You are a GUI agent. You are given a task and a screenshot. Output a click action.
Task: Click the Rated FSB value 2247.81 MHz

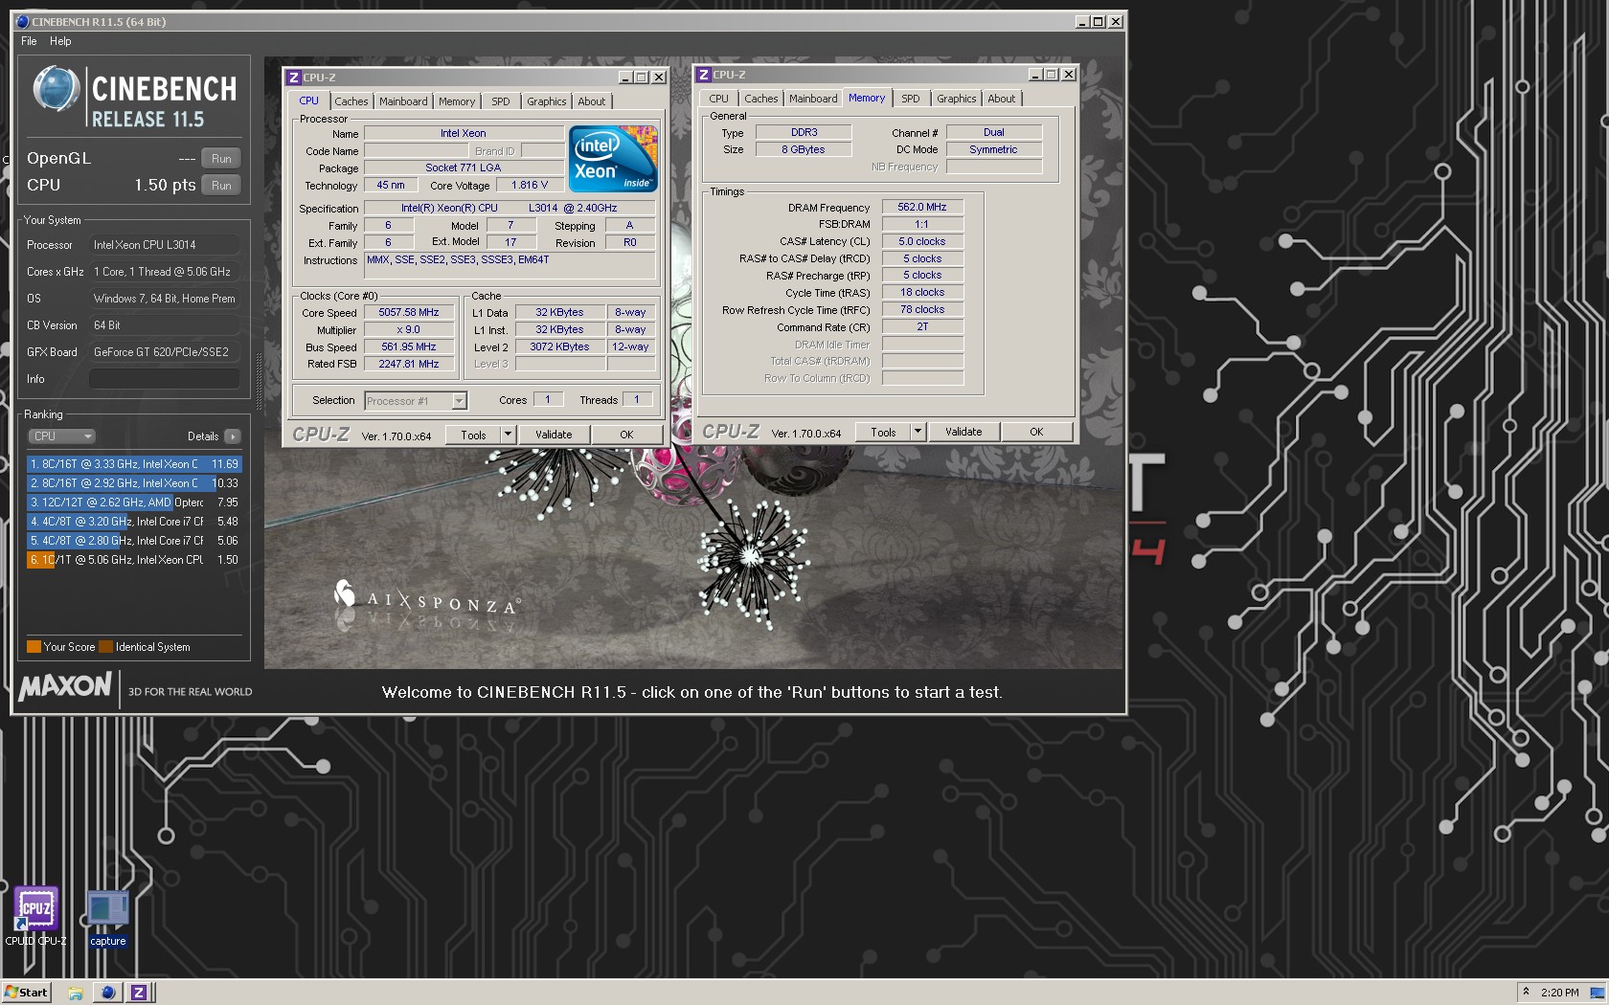(409, 364)
